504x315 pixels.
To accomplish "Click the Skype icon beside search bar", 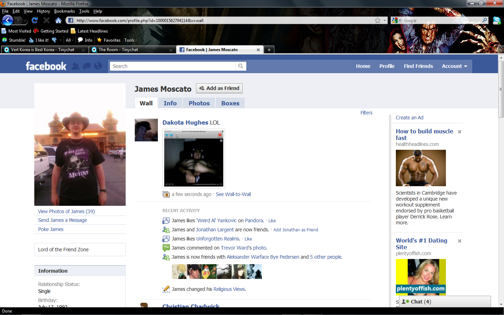I will pos(496,21).
